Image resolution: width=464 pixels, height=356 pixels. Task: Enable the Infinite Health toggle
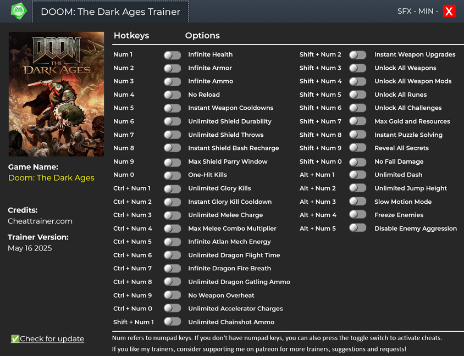[x=172, y=55]
